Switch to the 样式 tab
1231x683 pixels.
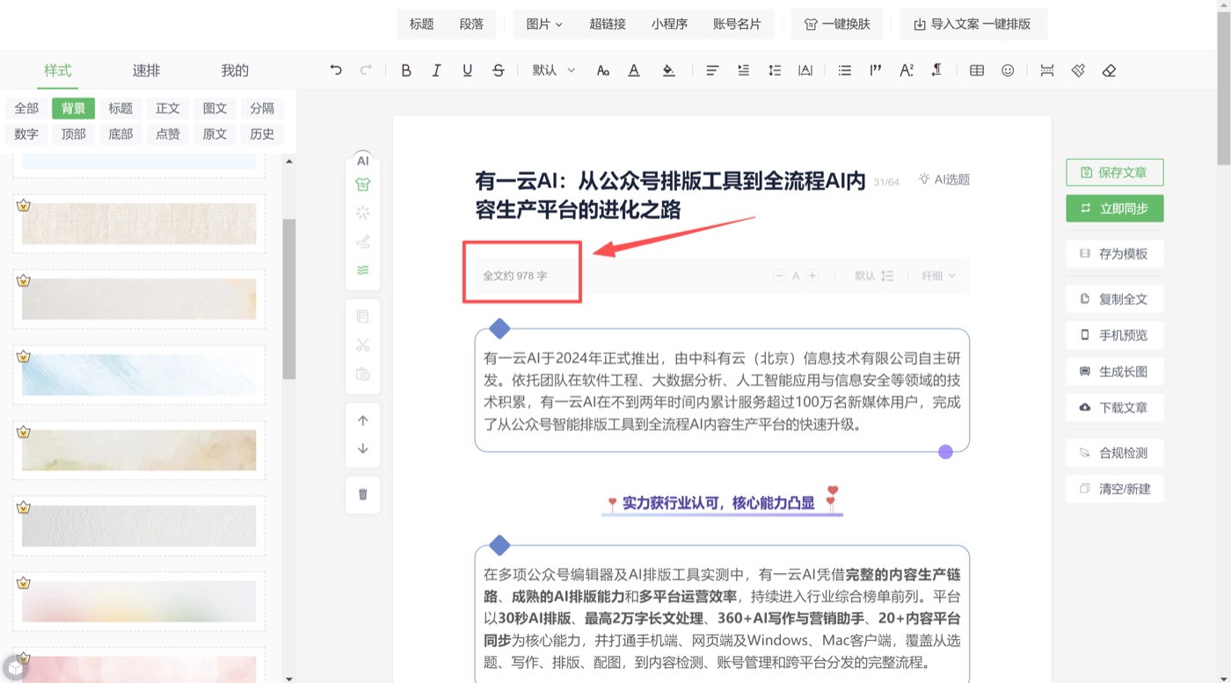pos(58,70)
